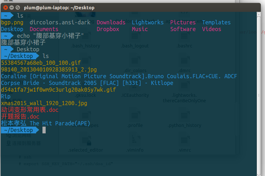The height and width of the screenshot is (176, 265).
Task: Click bgp.png in the ls output
Action: (x=12, y=23)
